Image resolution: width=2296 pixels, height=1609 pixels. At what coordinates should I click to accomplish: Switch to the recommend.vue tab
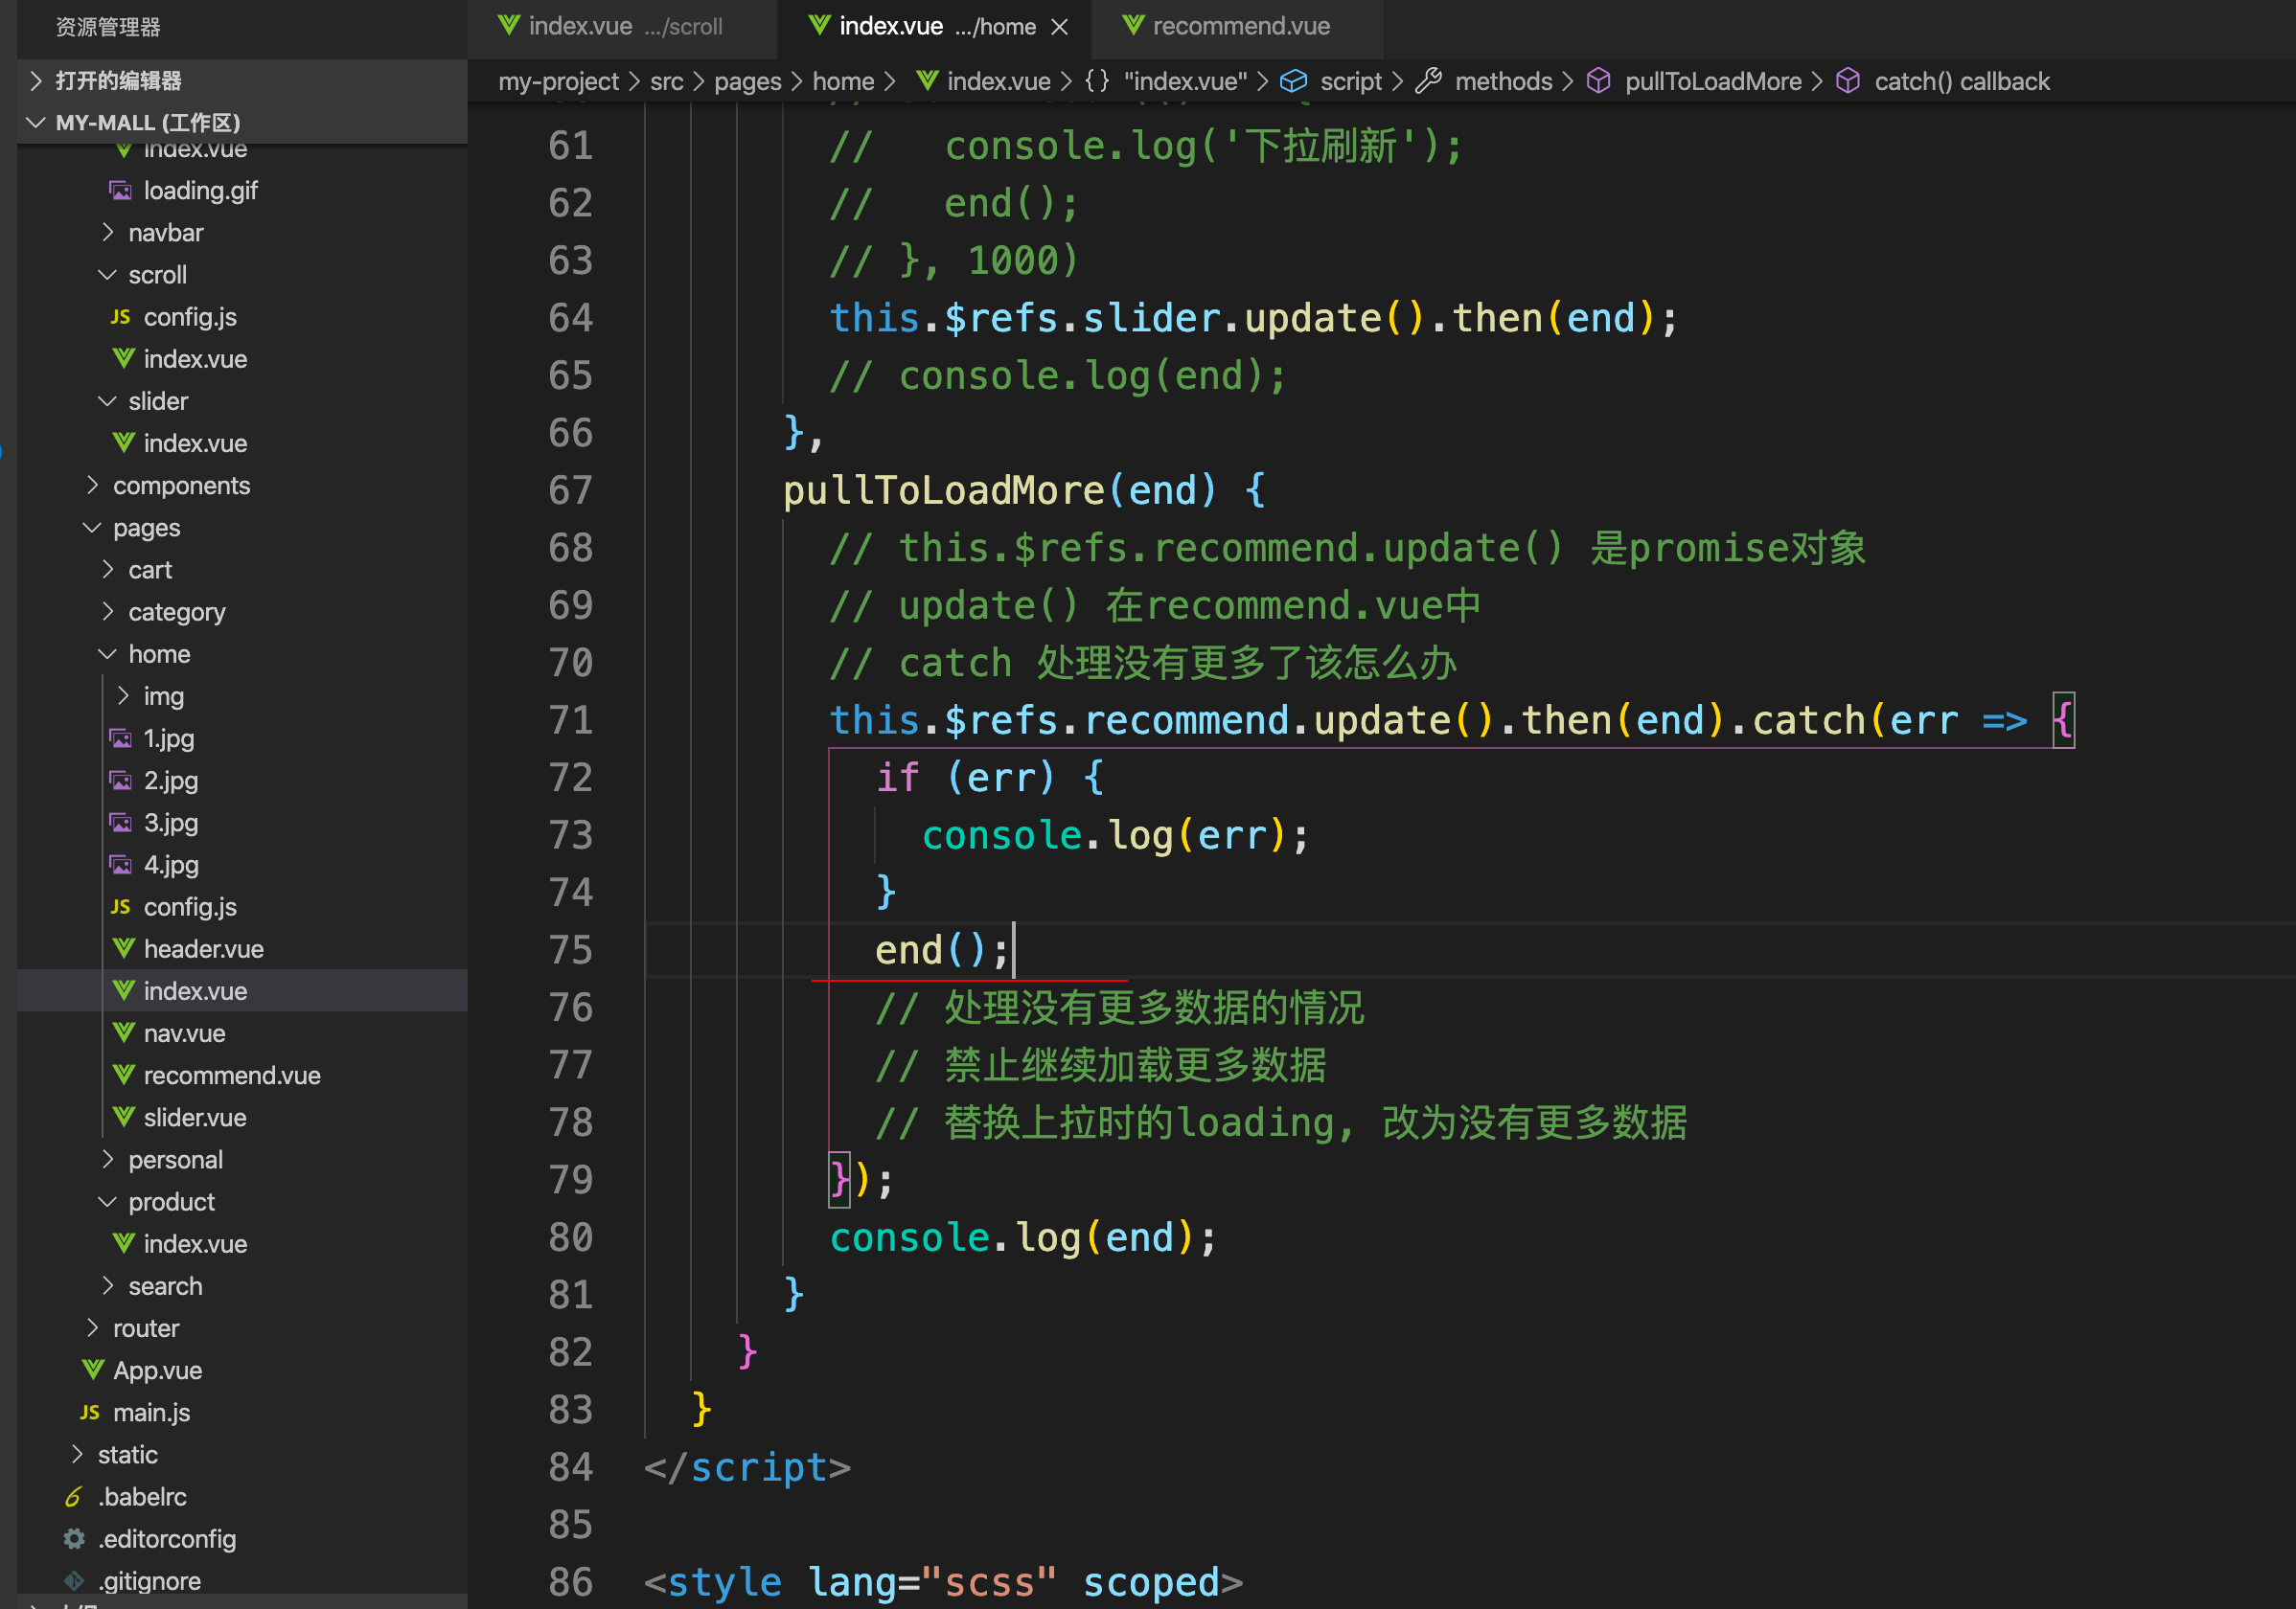tap(1238, 27)
